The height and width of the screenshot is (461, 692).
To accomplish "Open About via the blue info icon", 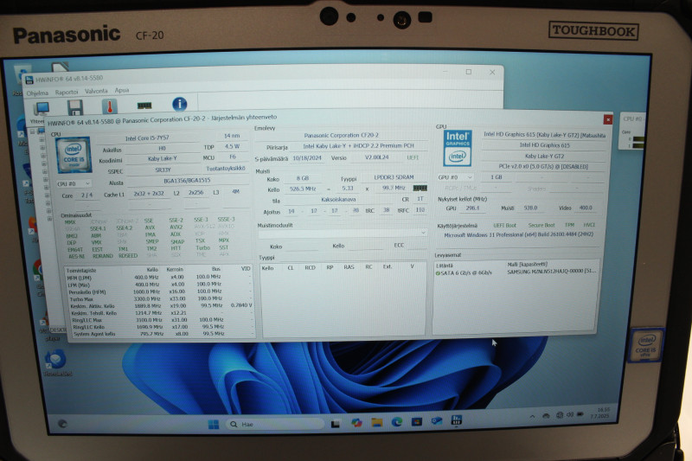I will point(179,104).
